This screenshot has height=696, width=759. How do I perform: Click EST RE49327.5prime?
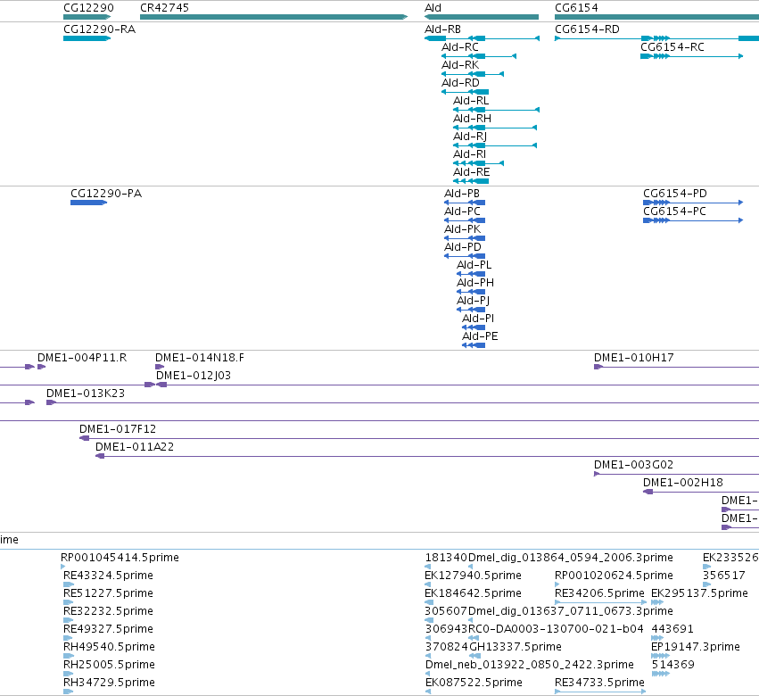click(69, 638)
